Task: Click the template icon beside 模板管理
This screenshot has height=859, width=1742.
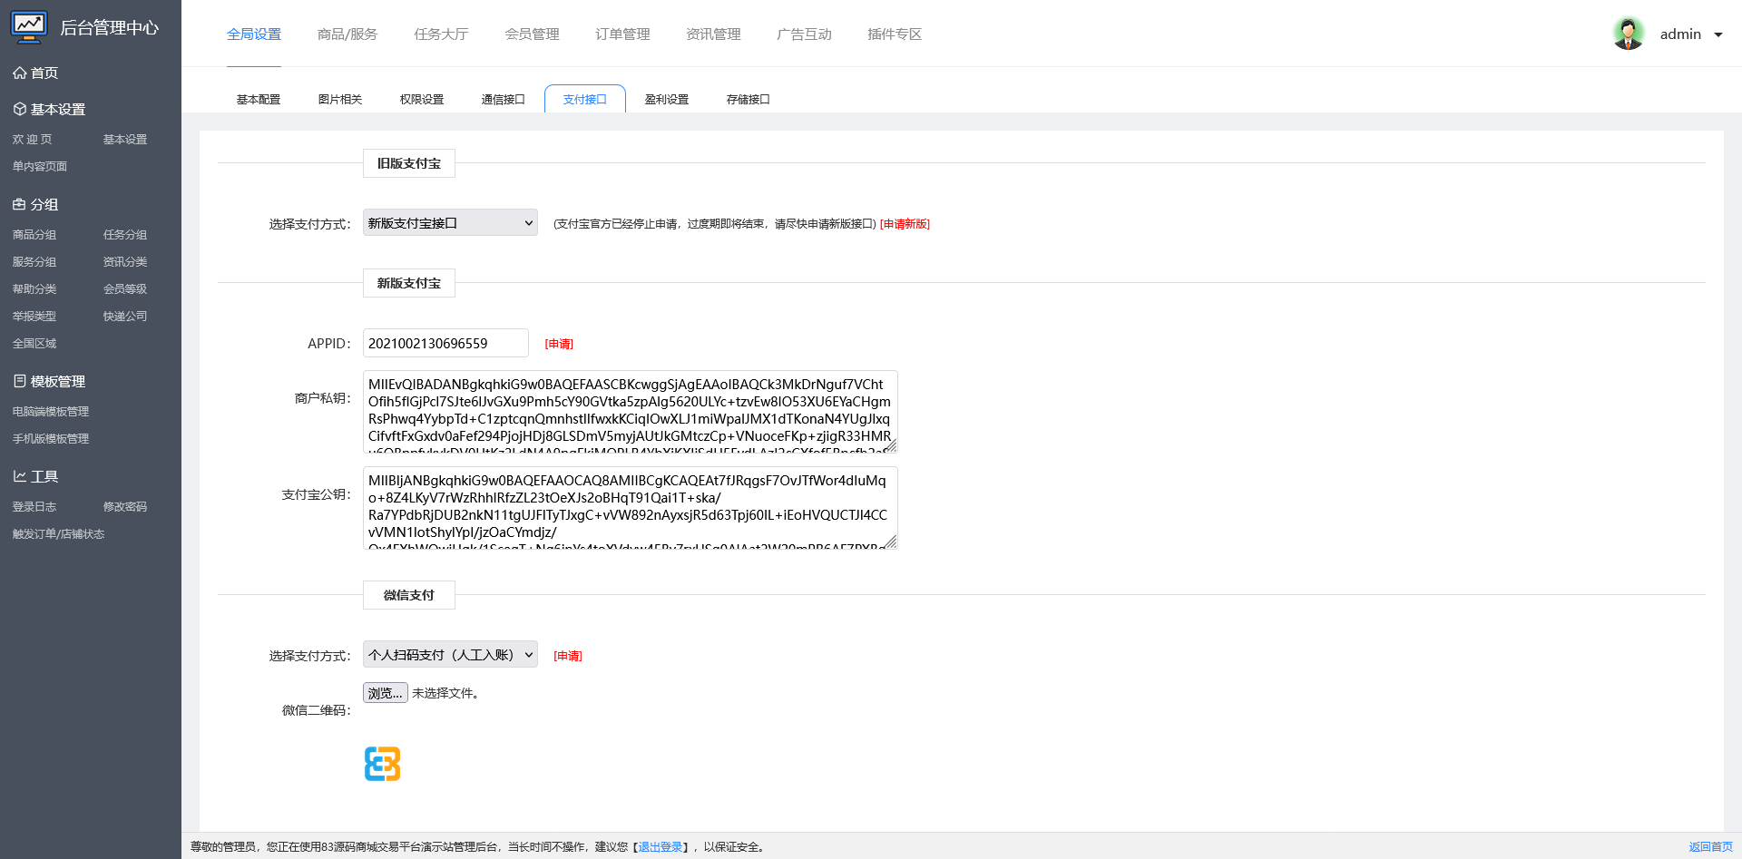Action: click(x=19, y=381)
